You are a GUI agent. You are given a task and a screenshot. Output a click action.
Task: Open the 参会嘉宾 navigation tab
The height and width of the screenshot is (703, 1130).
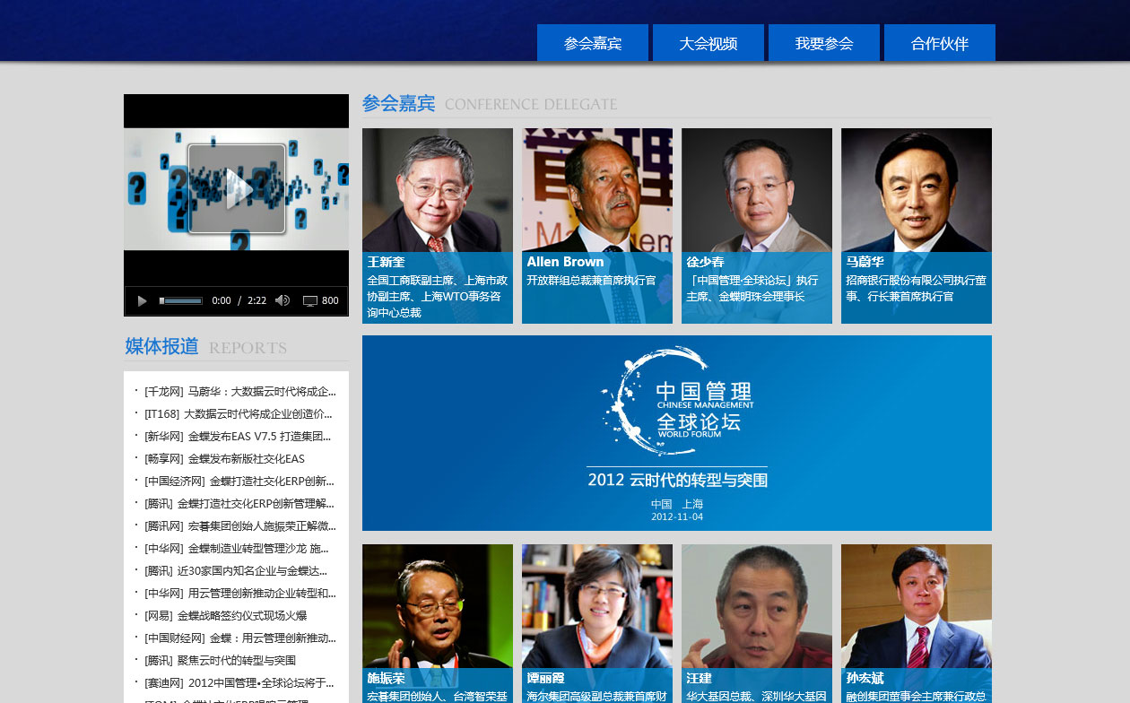tap(593, 43)
